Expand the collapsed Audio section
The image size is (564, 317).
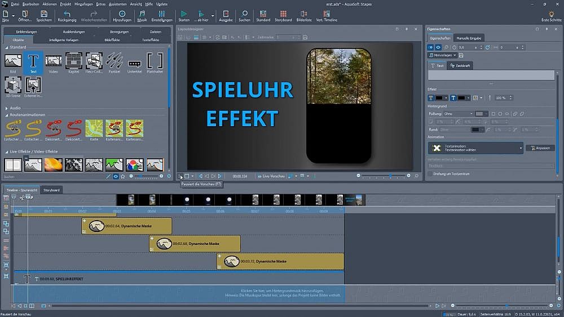[x=7, y=108]
